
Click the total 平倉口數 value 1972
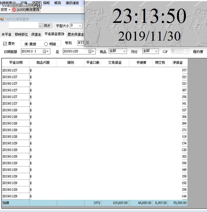(x=97, y=203)
